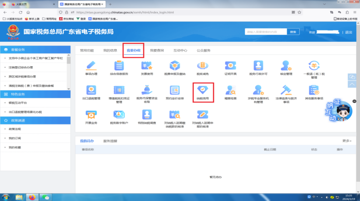Toggle the 政策速递 sidebar section header
Viewport: 360px width, 201px height.
[35, 121]
